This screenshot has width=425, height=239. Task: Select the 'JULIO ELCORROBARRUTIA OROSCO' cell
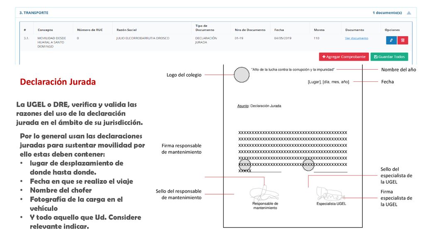pyautogui.click(x=143, y=38)
